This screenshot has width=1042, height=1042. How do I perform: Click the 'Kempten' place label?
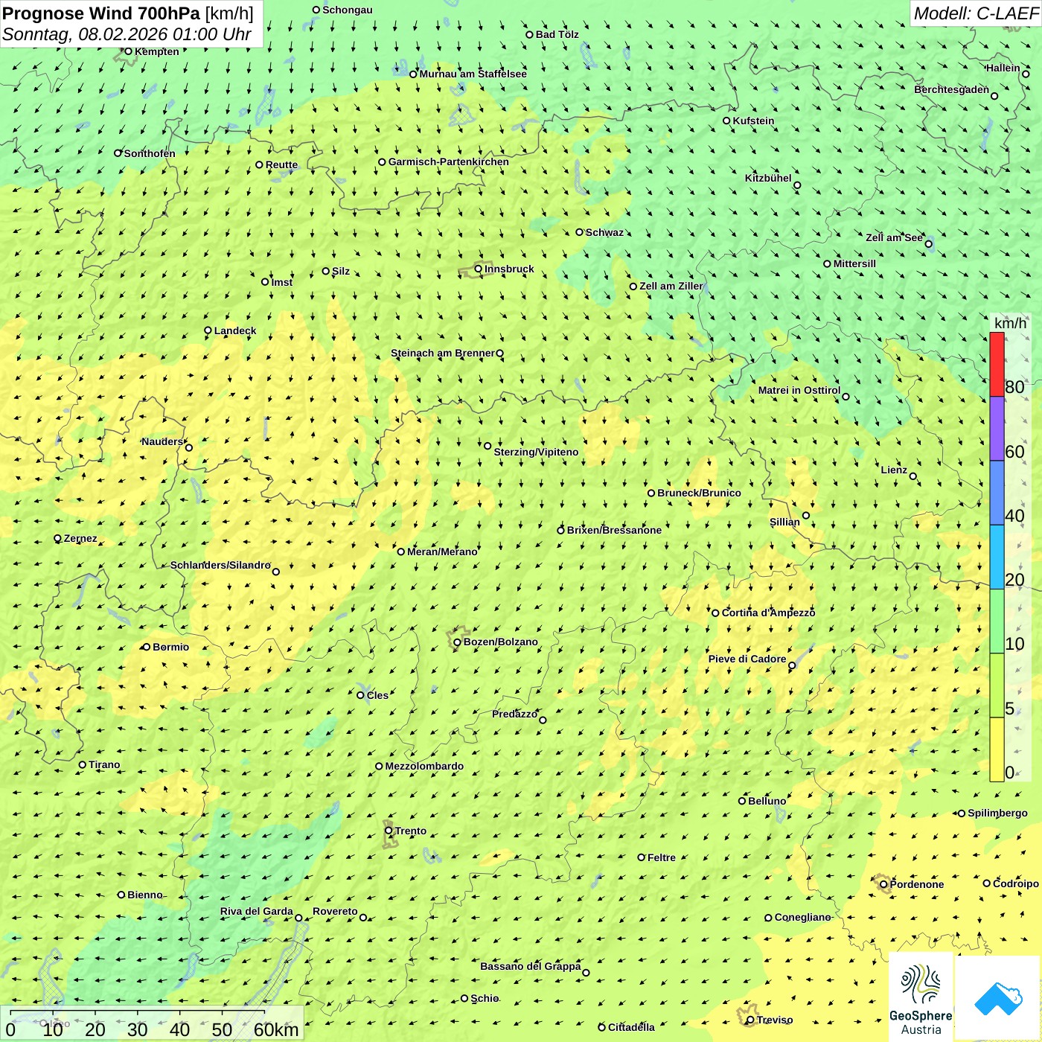pos(157,51)
